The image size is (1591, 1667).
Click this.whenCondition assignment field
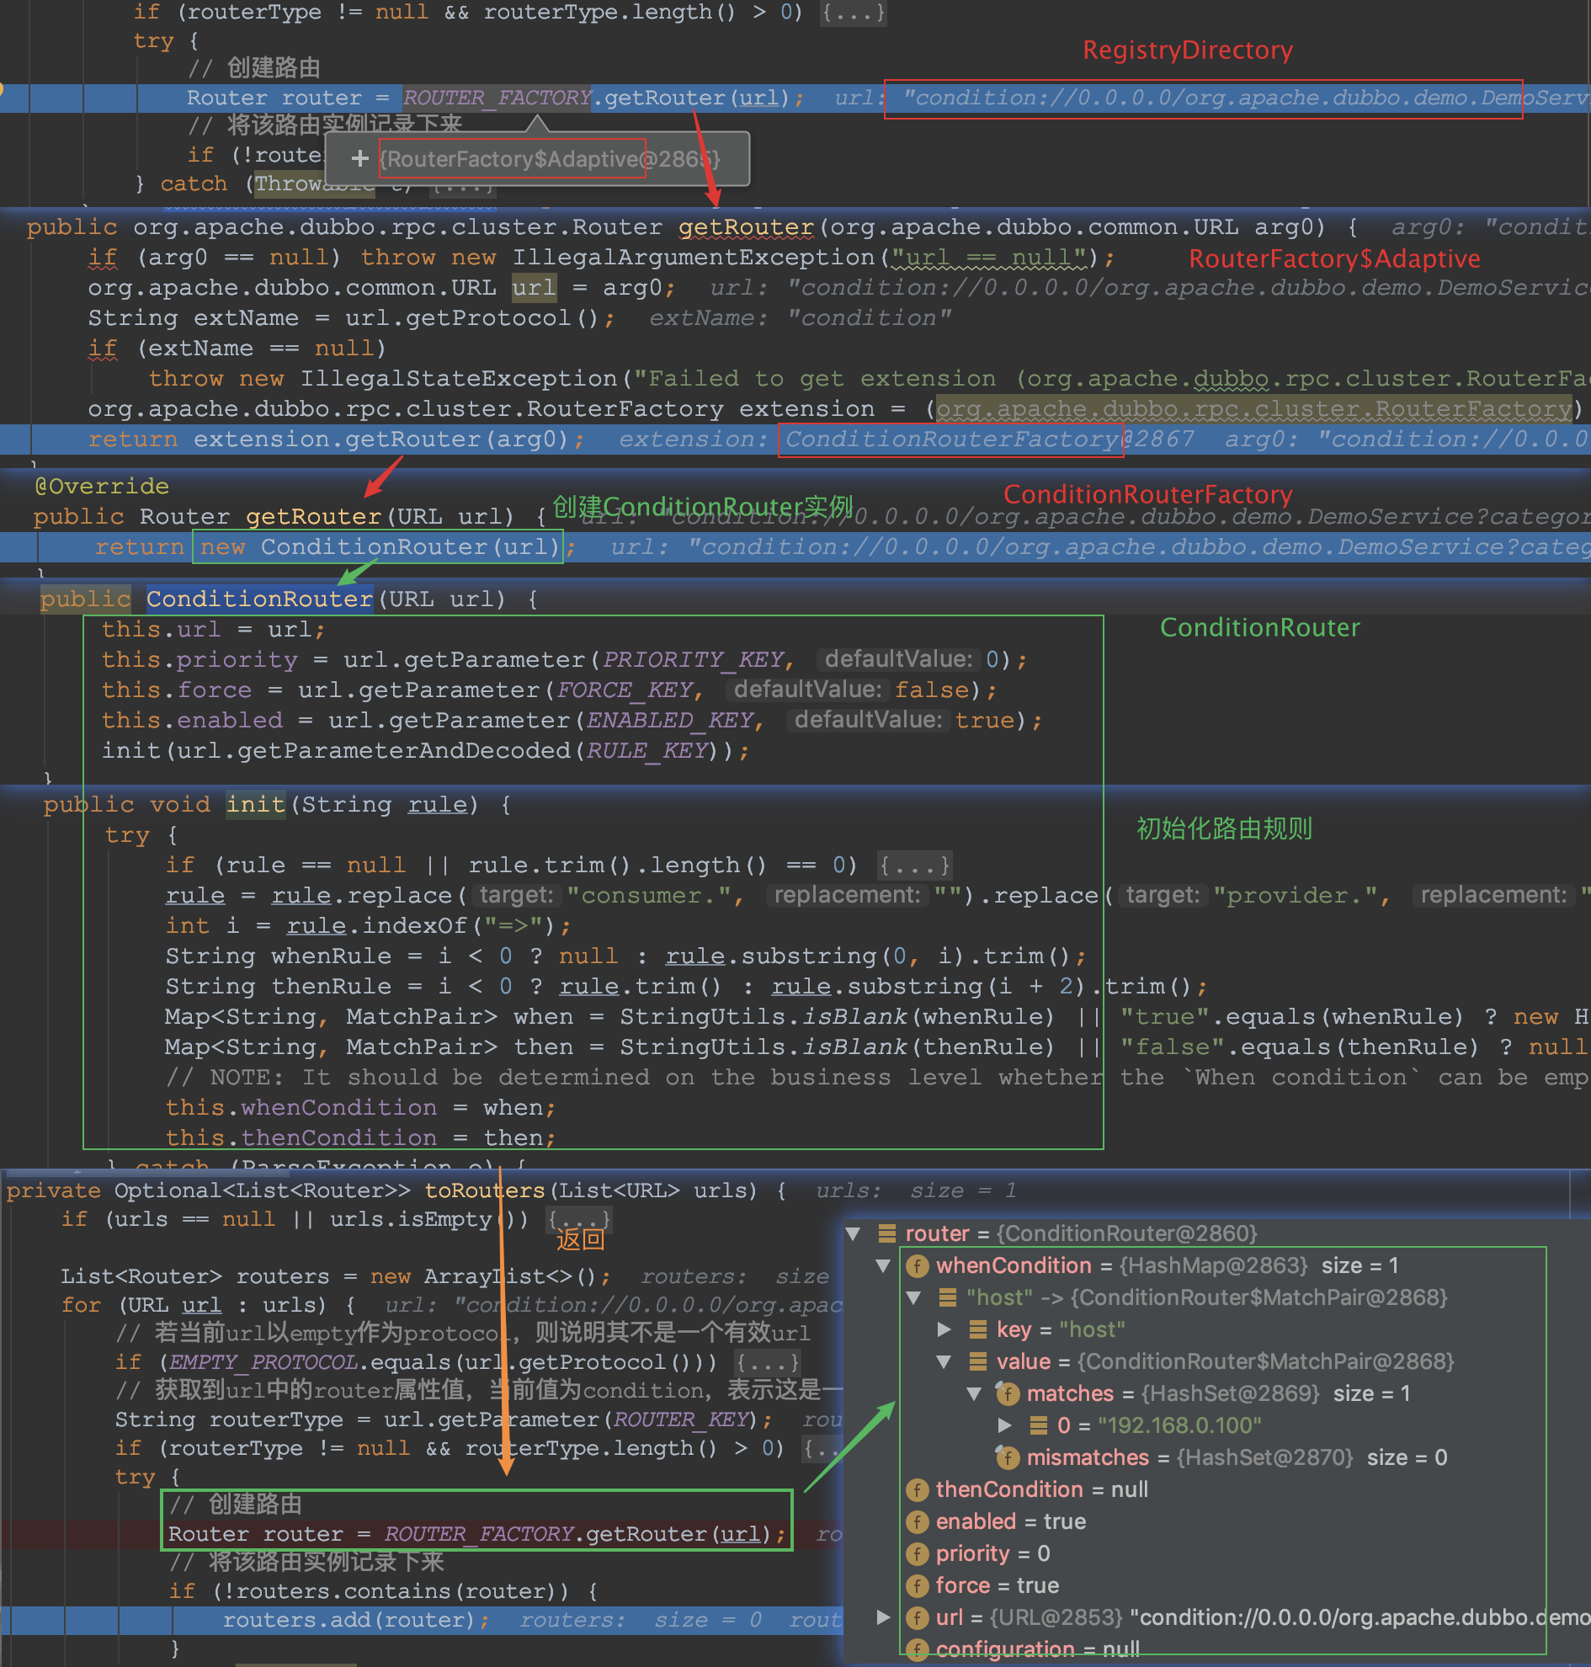[302, 1108]
